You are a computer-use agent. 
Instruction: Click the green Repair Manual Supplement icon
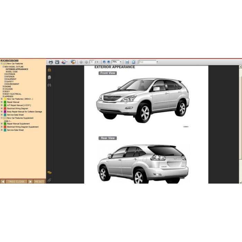pyautogui.click(x=5, y=124)
